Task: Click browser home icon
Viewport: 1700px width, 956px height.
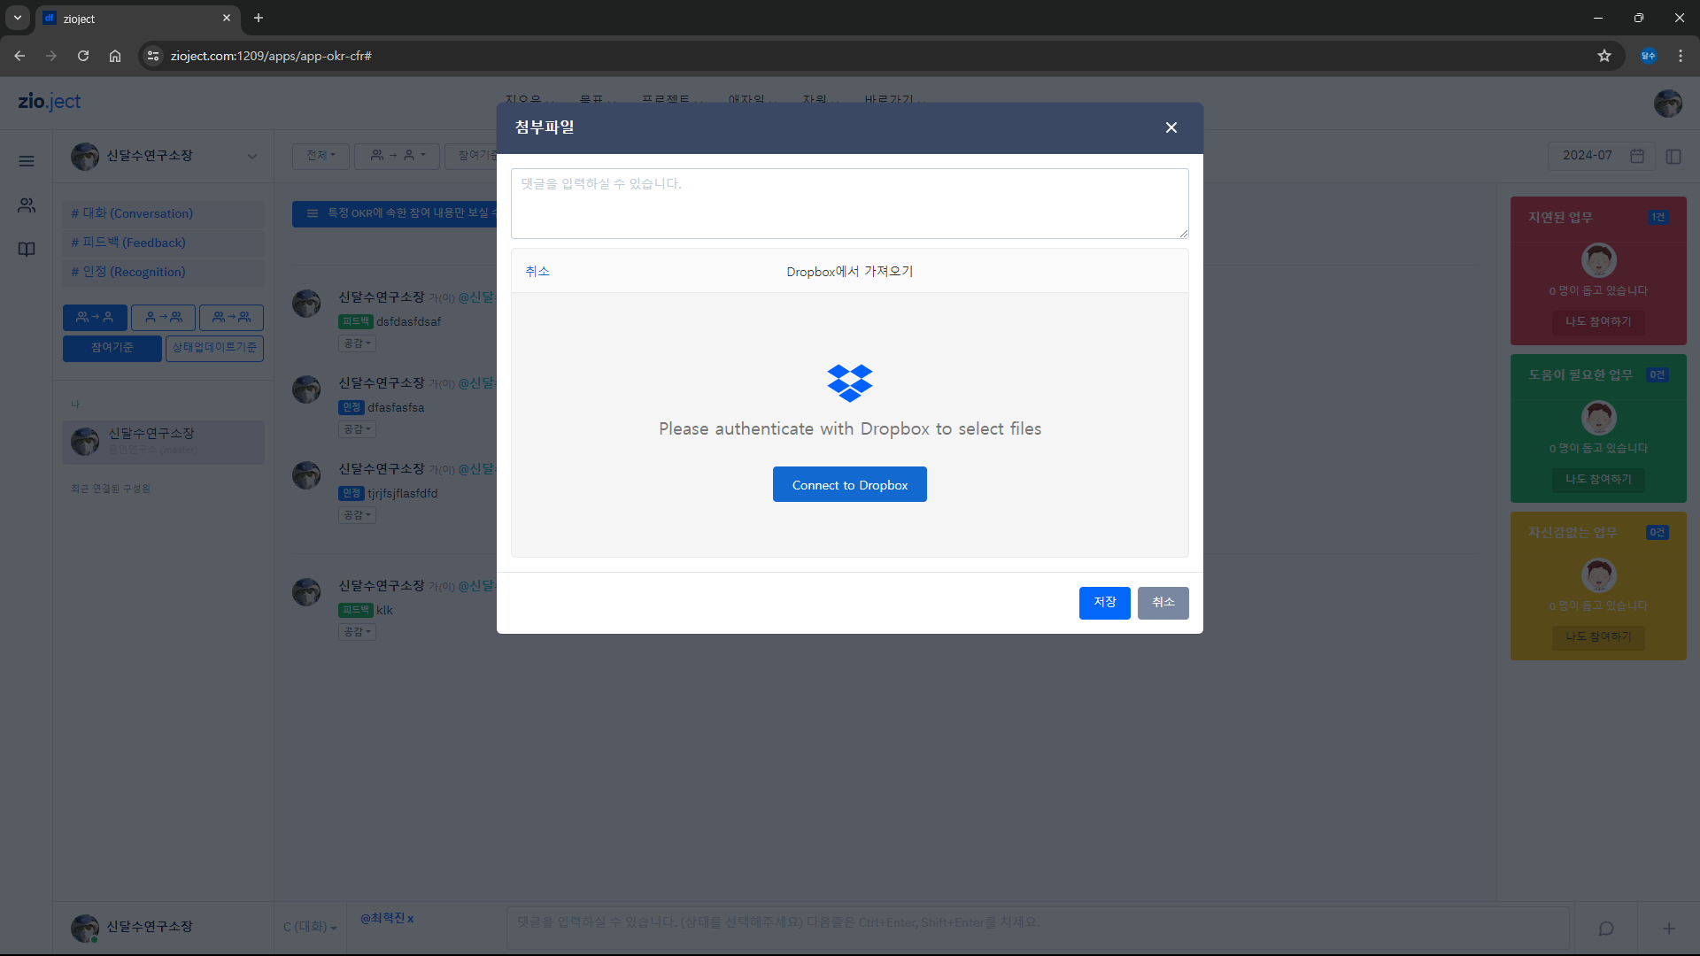Action: (x=115, y=56)
